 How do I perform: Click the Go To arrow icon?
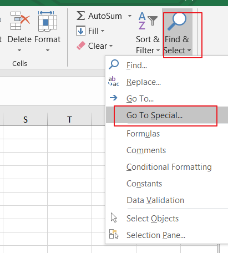coord(114,98)
